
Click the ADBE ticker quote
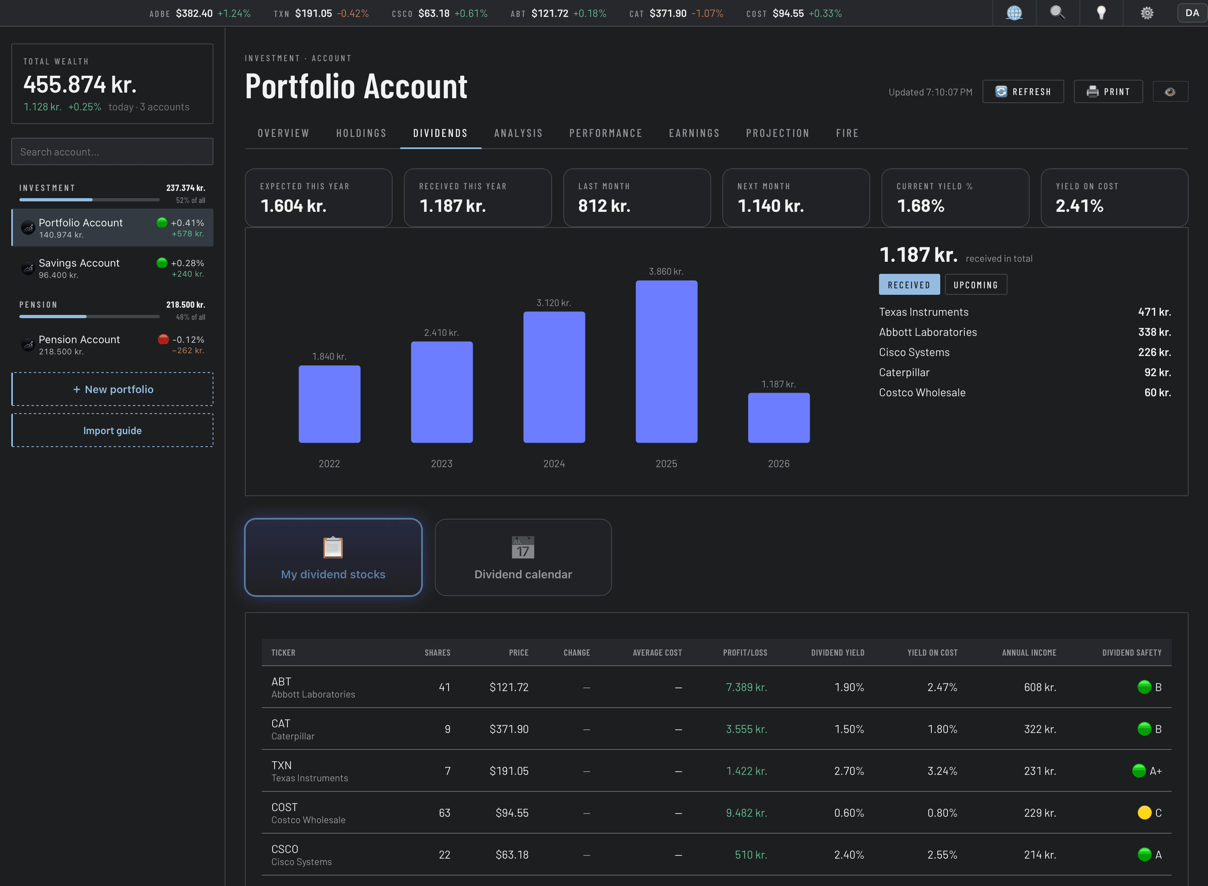pyautogui.click(x=199, y=13)
